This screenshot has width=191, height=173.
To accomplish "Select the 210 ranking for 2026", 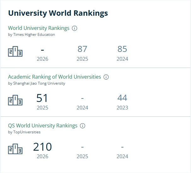I will coord(42,147).
